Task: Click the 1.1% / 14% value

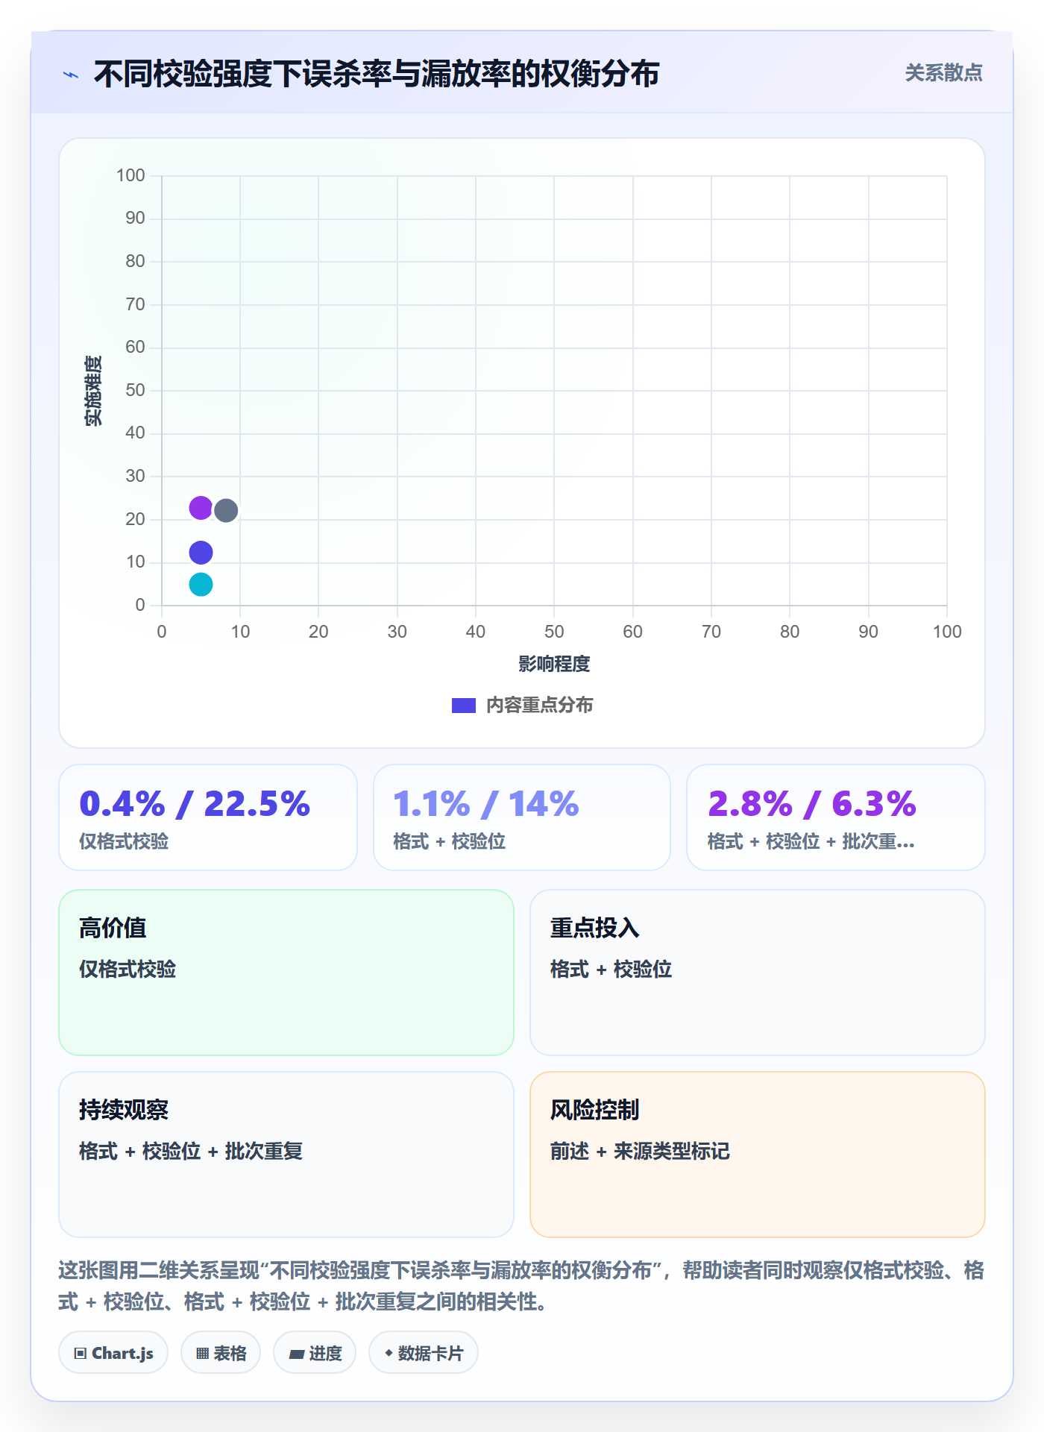Action: click(x=486, y=804)
